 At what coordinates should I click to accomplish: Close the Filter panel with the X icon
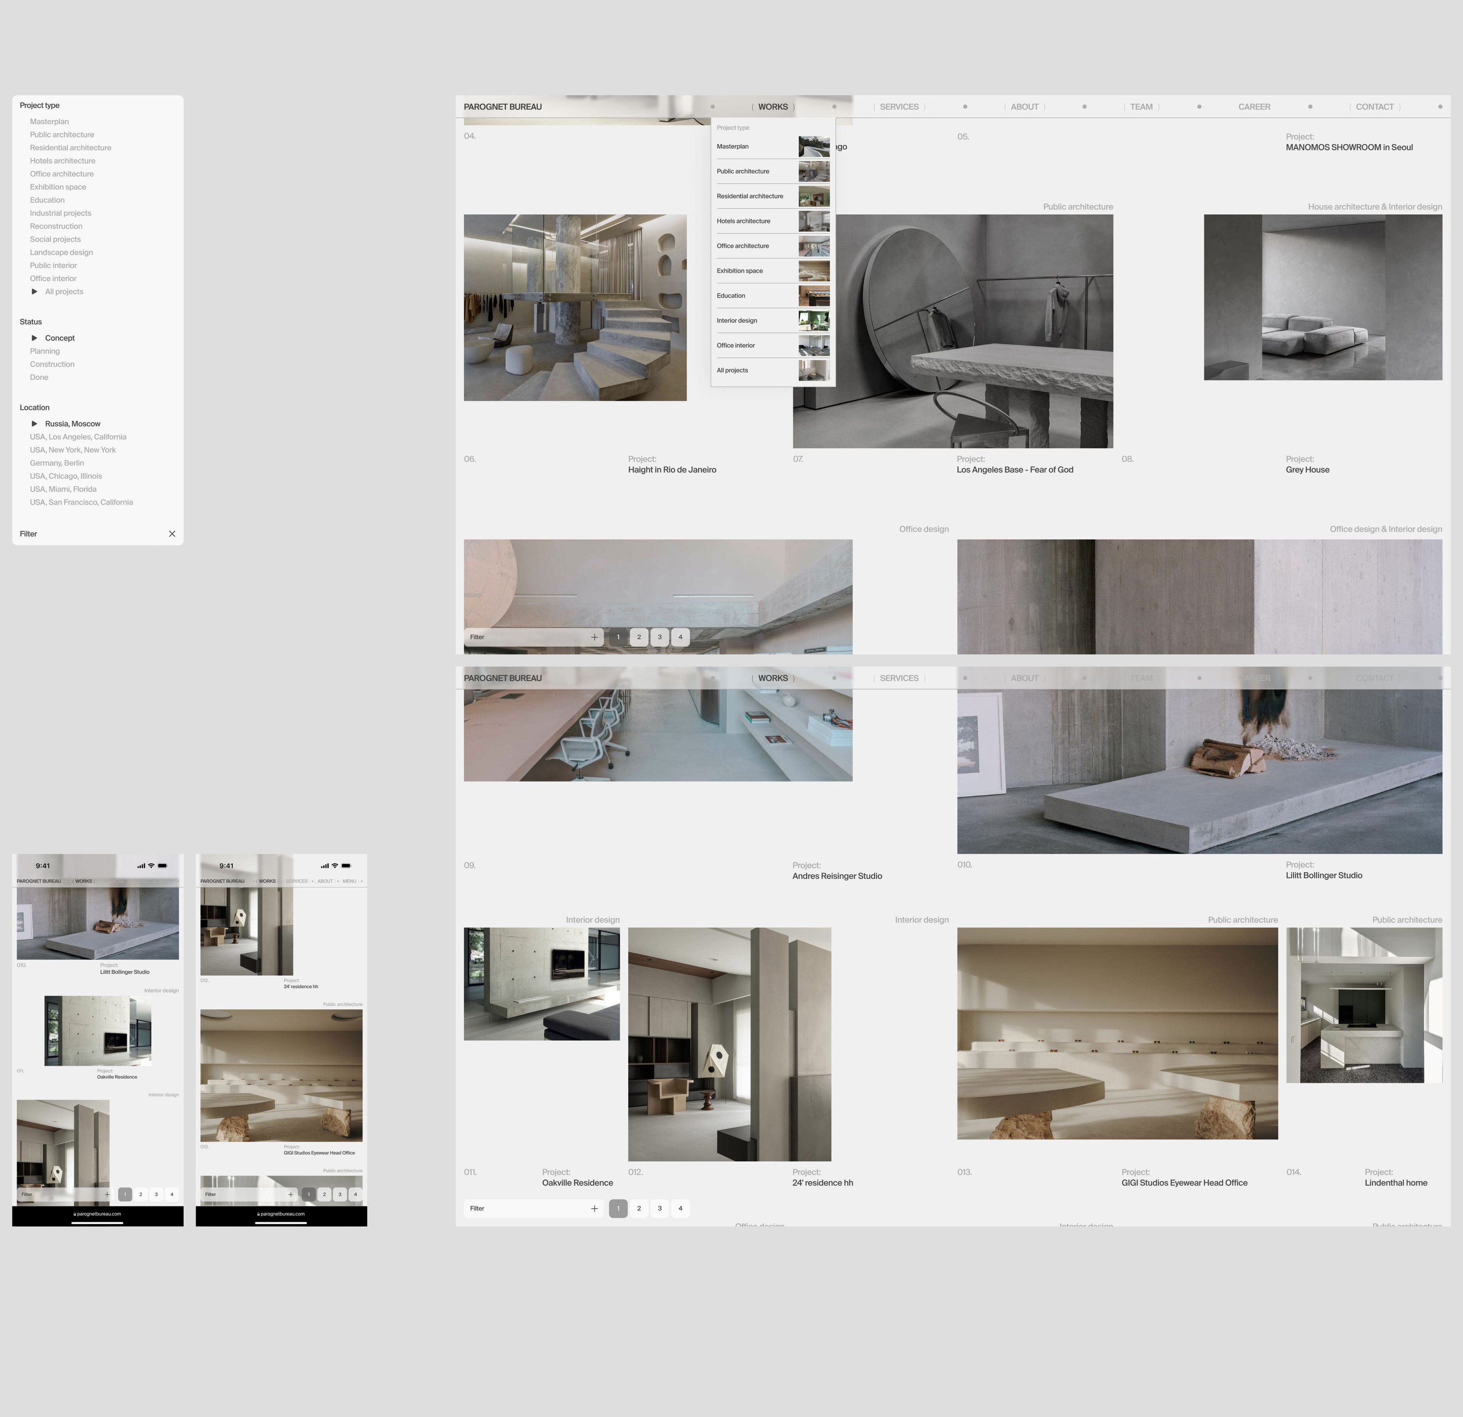click(x=172, y=533)
